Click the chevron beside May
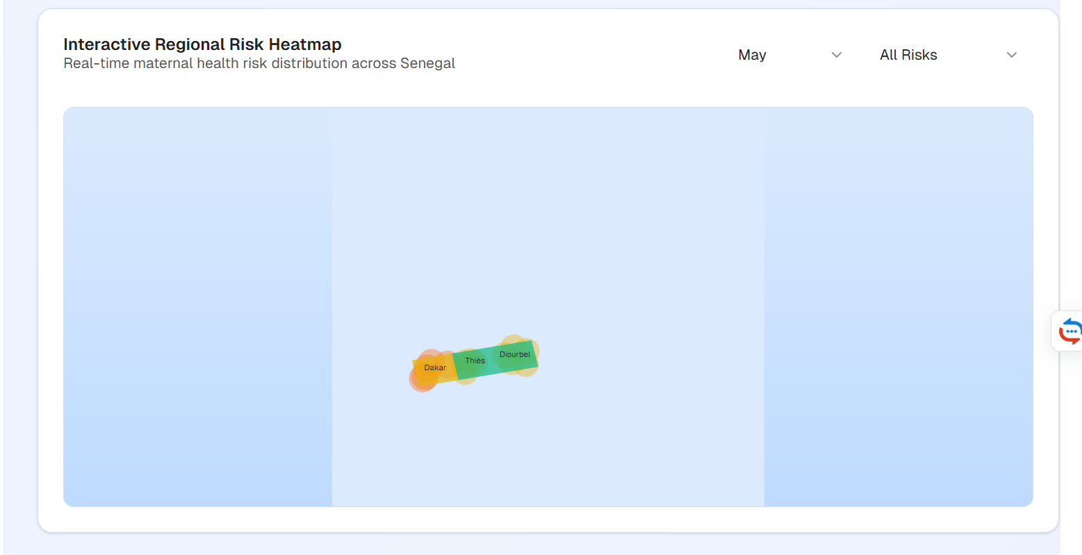Image resolution: width=1082 pixels, height=555 pixels. click(837, 55)
